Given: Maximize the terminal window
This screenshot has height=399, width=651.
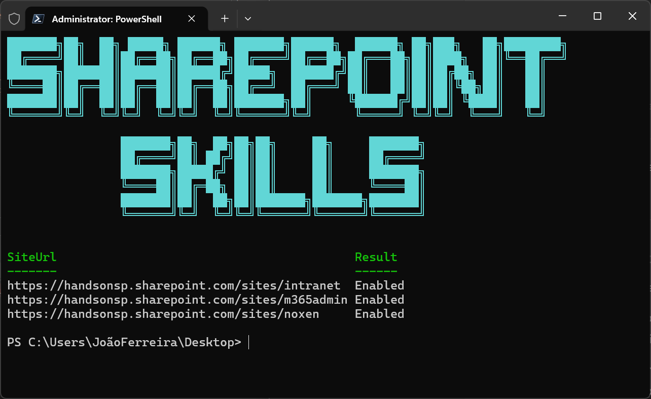Looking at the screenshot, I should (597, 16).
